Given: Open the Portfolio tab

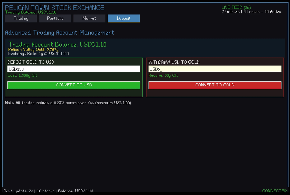Looking at the screenshot, I should (55, 18).
